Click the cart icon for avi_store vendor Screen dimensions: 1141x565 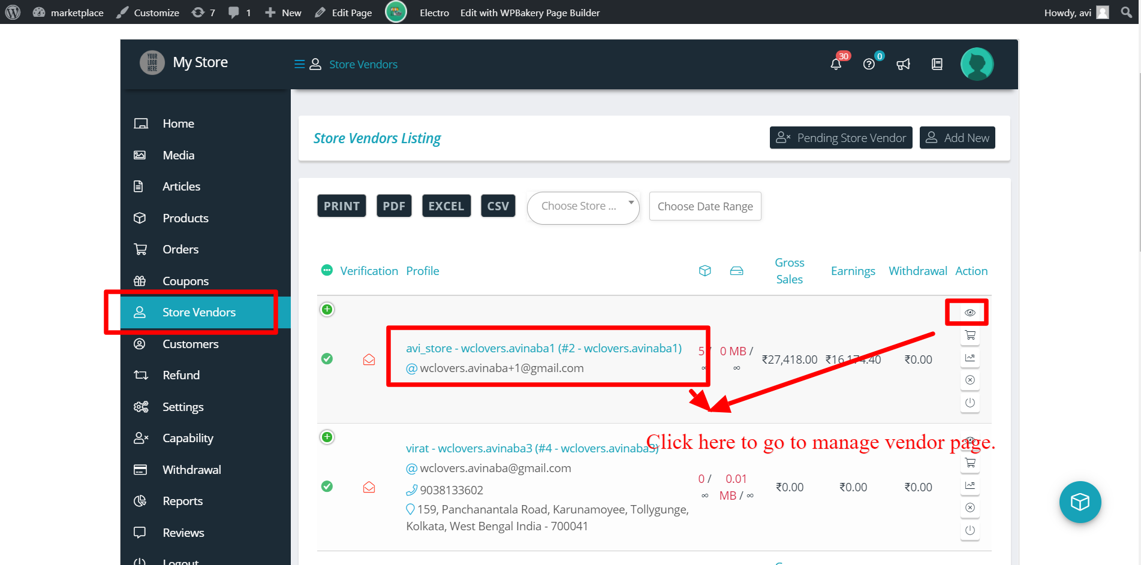coord(970,336)
